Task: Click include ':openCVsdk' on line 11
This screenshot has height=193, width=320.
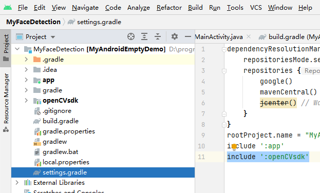Action: tap(268, 157)
